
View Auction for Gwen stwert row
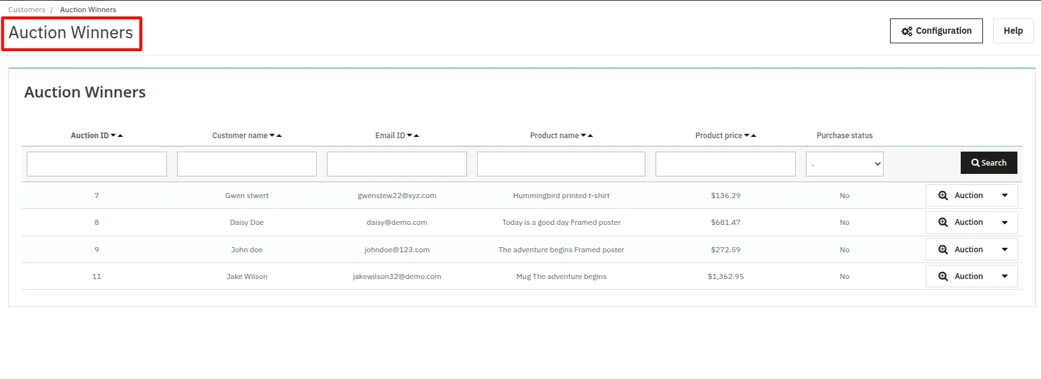tap(961, 196)
